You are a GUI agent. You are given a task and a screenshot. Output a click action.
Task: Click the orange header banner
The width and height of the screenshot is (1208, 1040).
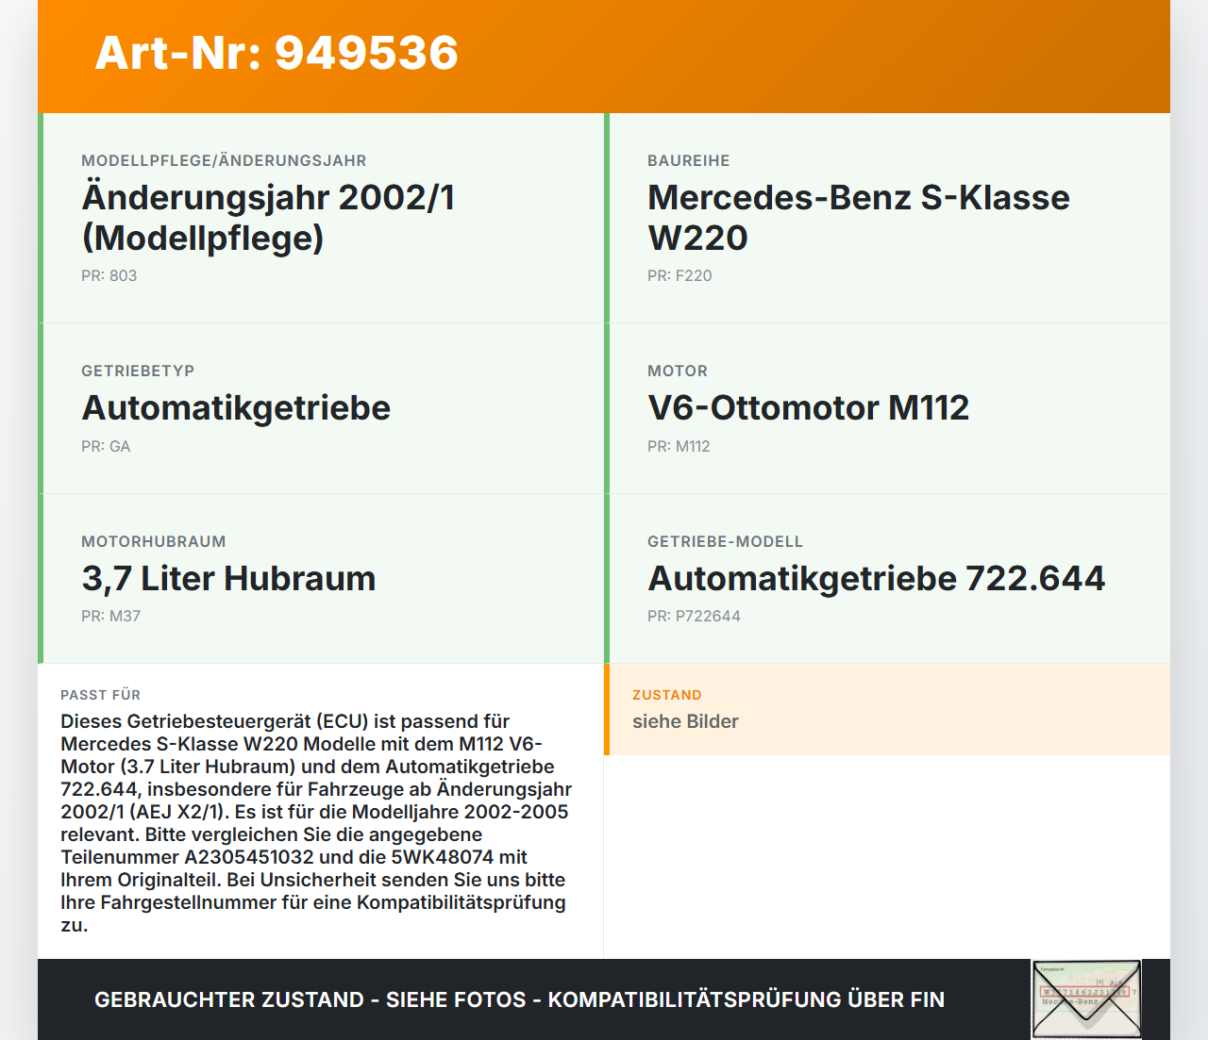[x=604, y=55]
